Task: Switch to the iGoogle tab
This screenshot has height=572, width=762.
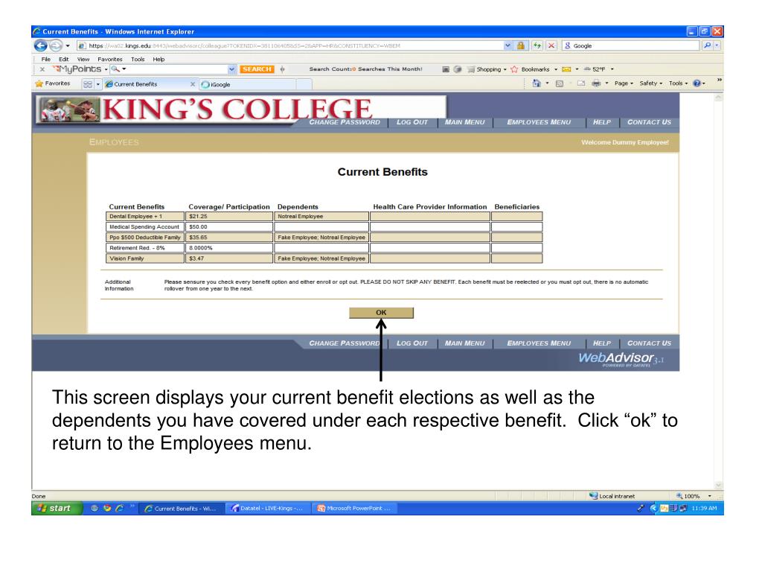Action: click(248, 84)
